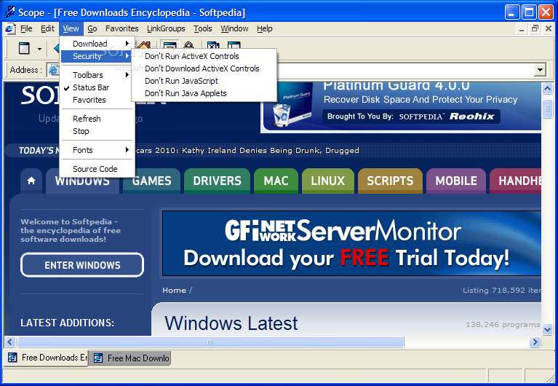This screenshot has height=386, width=558.
Task: Click the home icon tab on Softpedia page
Action: [x=31, y=181]
